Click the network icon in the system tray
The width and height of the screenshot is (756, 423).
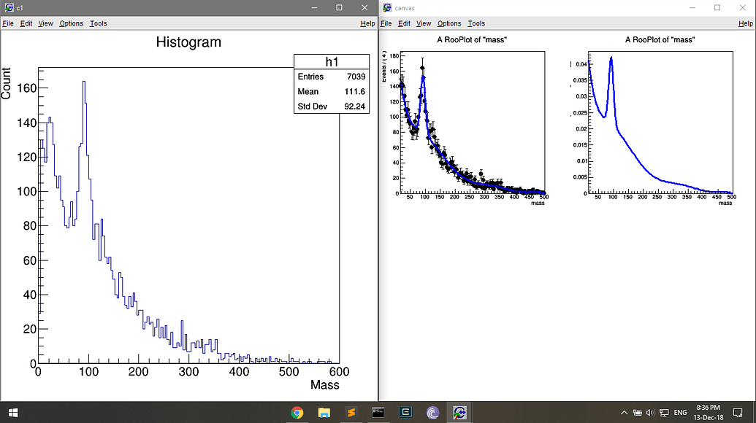(665, 412)
